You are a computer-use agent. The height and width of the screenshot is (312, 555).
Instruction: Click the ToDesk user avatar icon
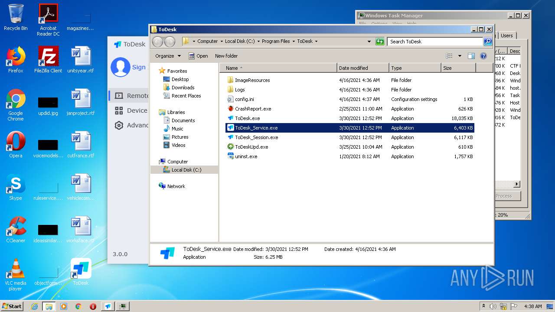(120, 67)
